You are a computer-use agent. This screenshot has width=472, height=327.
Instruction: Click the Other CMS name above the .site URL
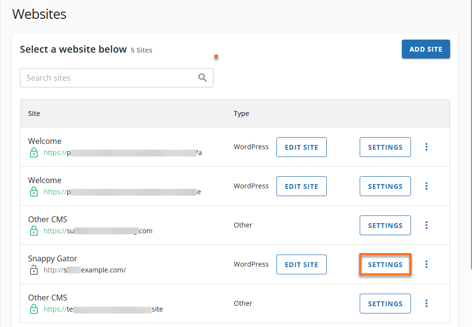click(x=47, y=298)
